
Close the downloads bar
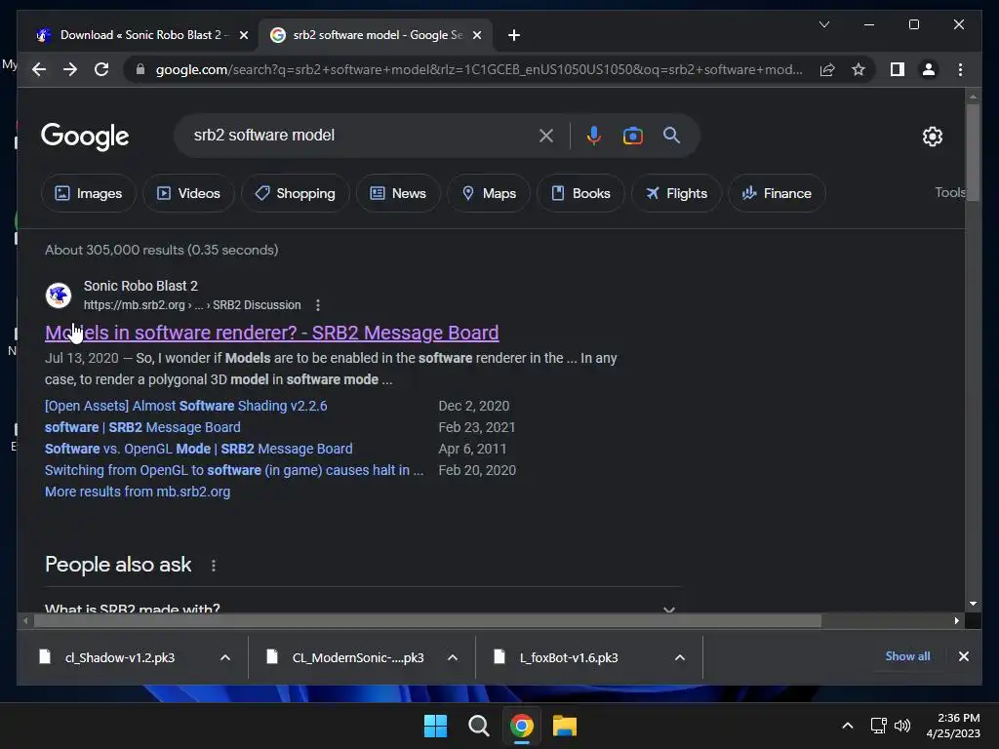963,656
